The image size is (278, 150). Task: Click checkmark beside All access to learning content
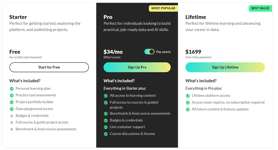click(106, 96)
